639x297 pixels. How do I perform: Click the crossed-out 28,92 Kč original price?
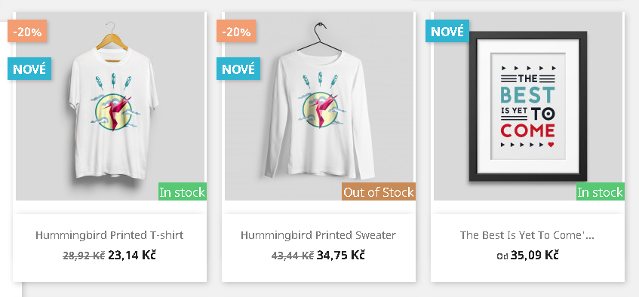pyautogui.click(x=84, y=256)
